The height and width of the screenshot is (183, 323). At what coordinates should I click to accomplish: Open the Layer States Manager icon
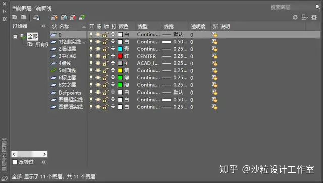(x=36, y=18)
